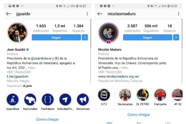Follow jguaido with Seguir button
This screenshot has width=186, height=124.
pyautogui.click(x=56, y=37)
